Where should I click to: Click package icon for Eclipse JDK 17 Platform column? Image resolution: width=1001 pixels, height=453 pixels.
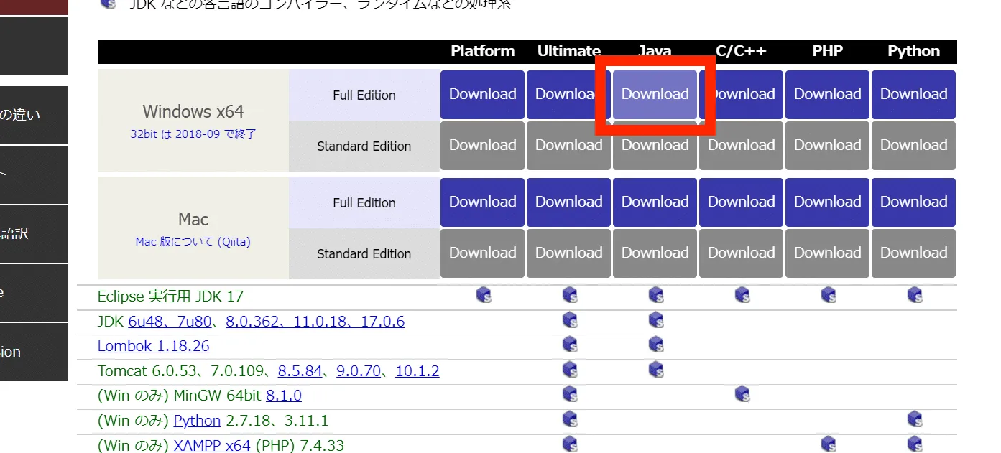tap(484, 294)
